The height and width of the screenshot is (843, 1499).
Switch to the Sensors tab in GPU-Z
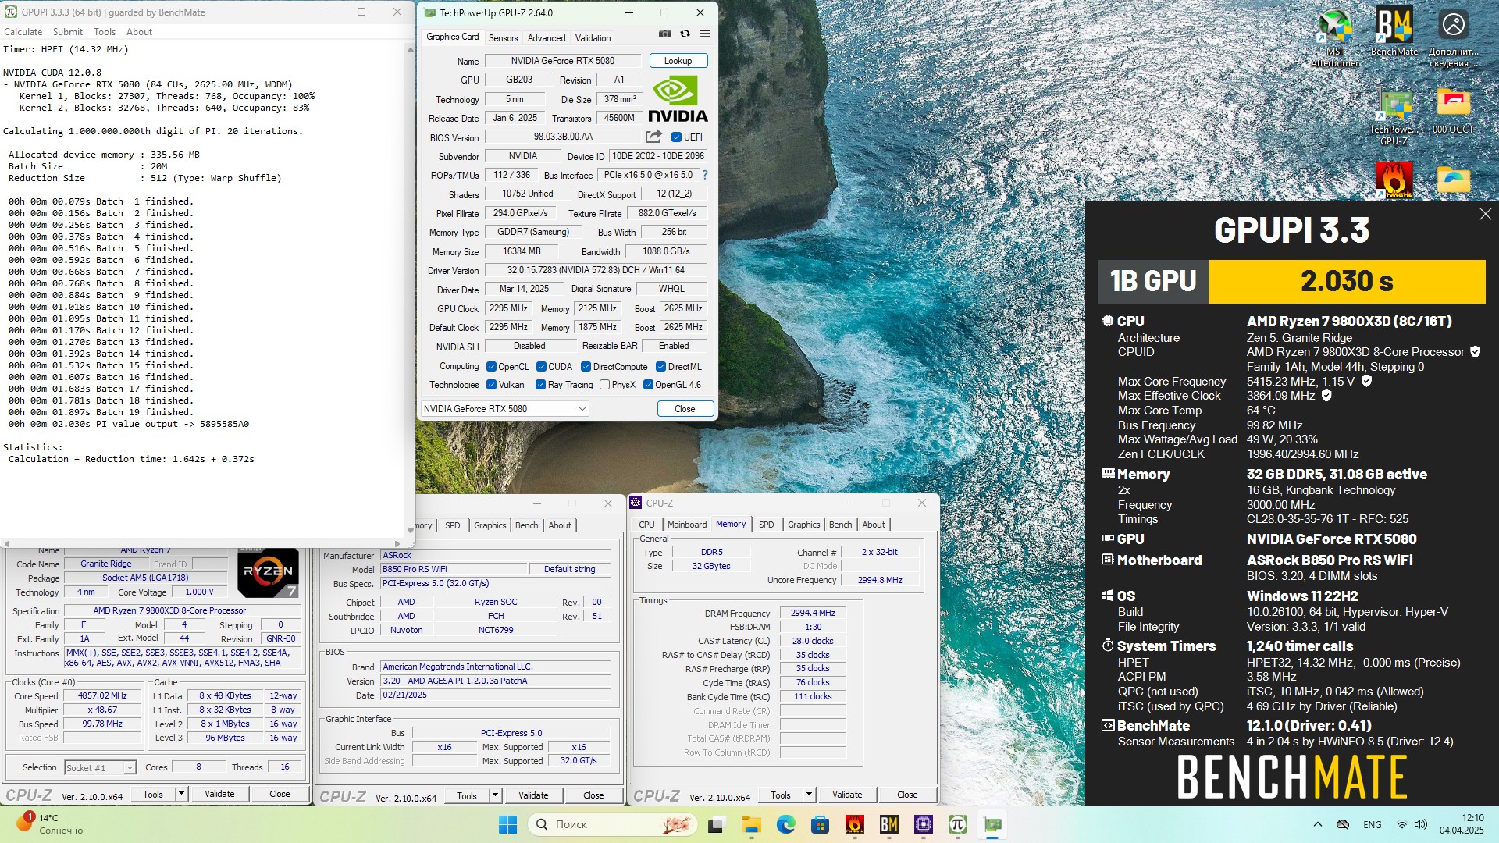(x=503, y=38)
